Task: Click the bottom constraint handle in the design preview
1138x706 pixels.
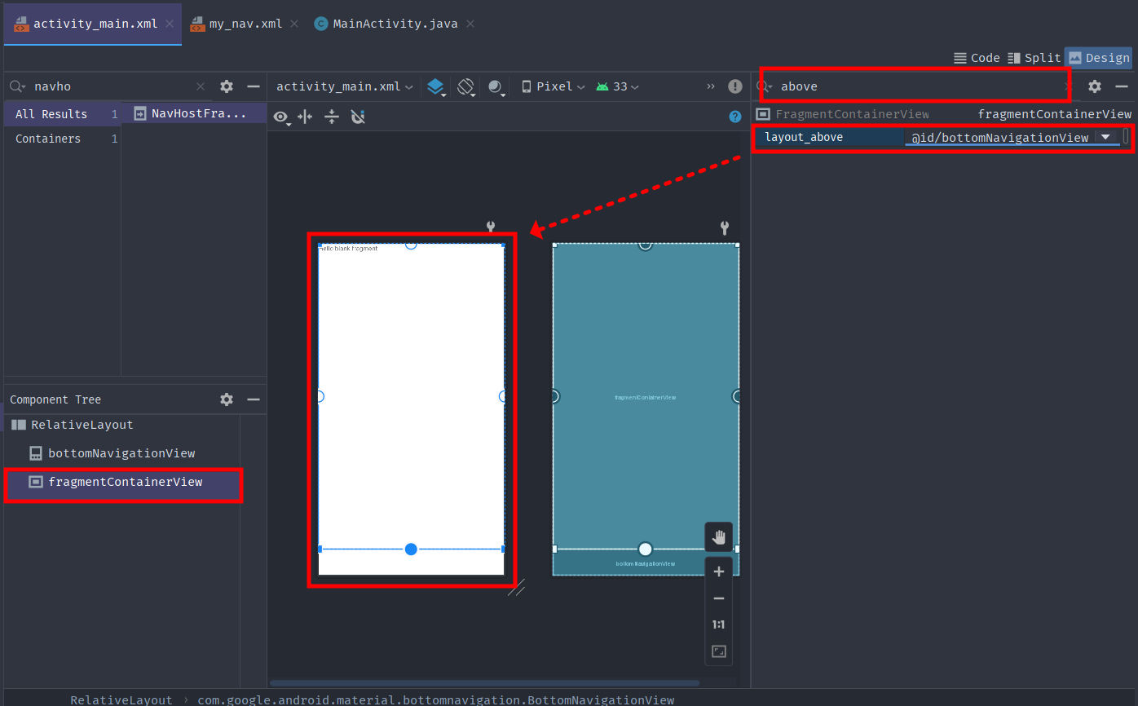Action: coord(411,549)
